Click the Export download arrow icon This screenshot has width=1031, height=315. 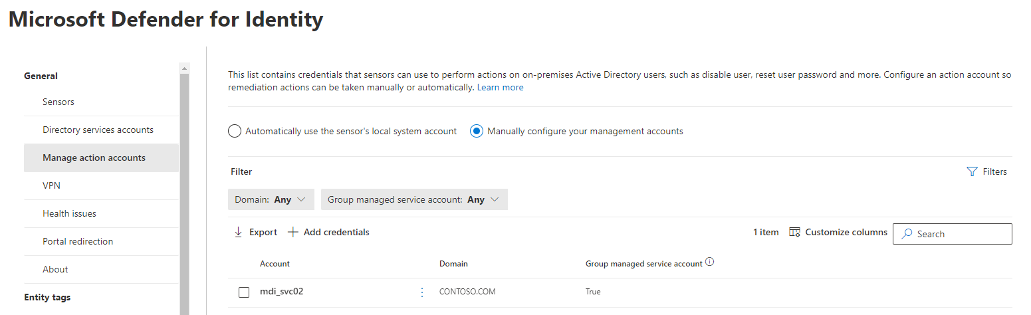click(x=239, y=232)
